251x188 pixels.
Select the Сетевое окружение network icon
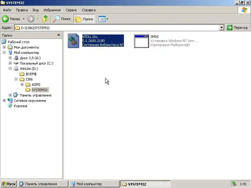pos(10,100)
